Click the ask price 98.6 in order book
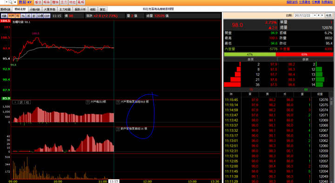The width and height of the screenshot is (335, 183). pos(291,85)
